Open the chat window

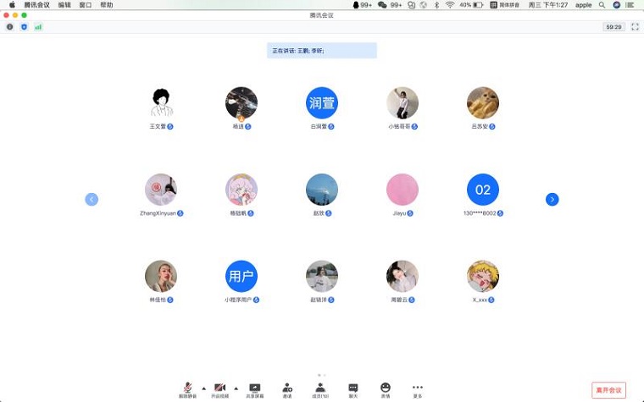(x=353, y=388)
